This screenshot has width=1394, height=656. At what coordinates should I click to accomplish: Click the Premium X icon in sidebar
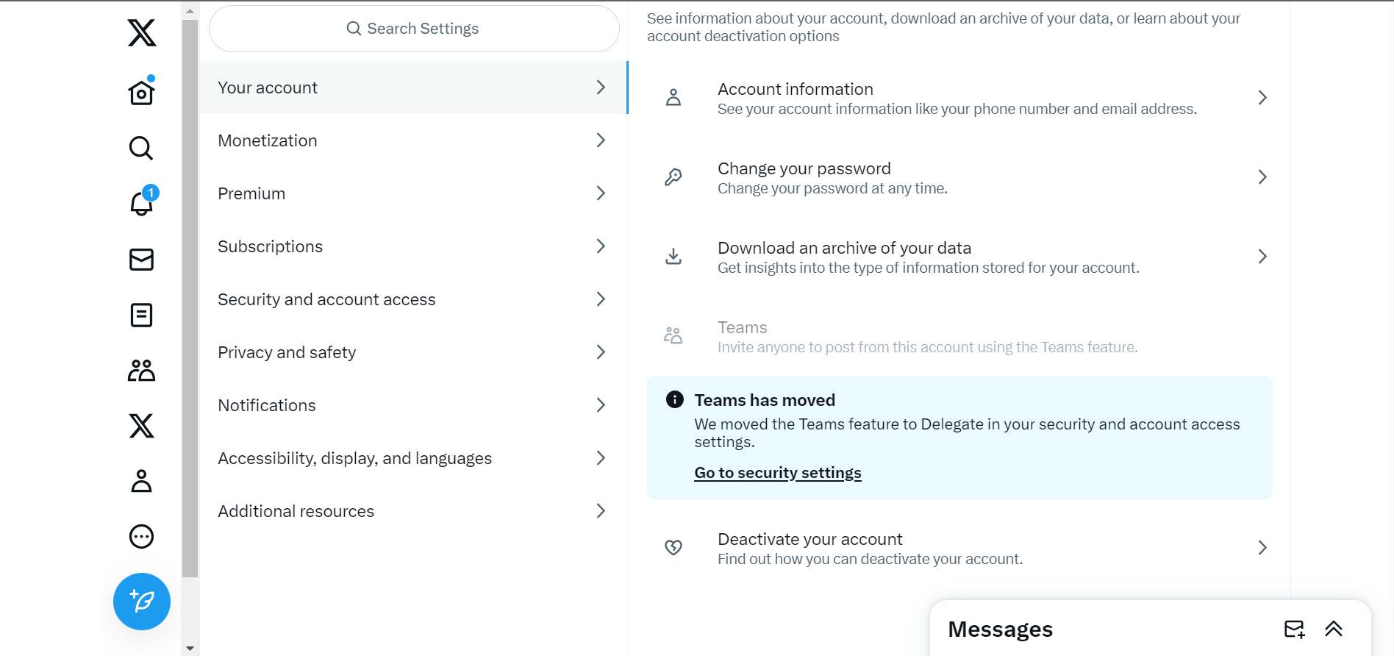pyautogui.click(x=140, y=426)
